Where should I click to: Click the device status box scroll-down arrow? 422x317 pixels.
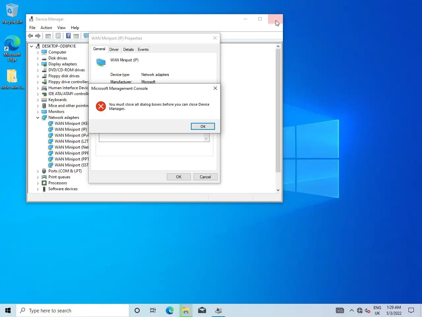click(206, 139)
